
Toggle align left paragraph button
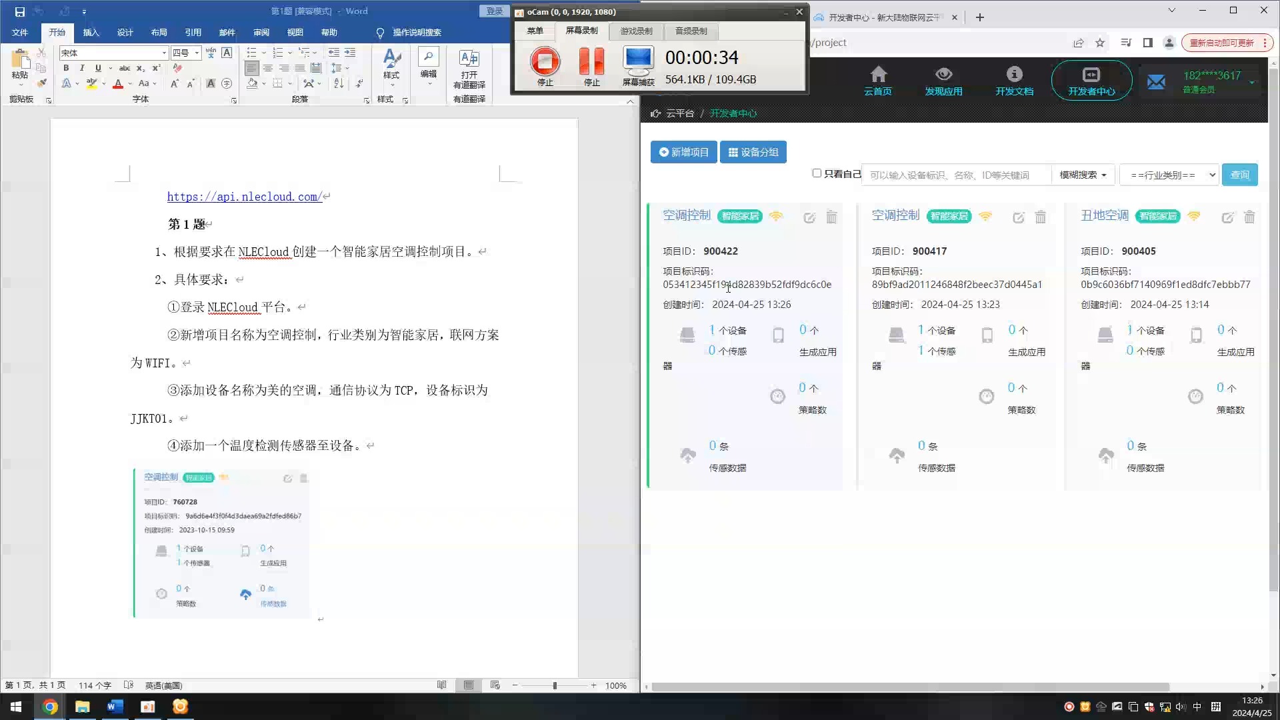click(251, 68)
